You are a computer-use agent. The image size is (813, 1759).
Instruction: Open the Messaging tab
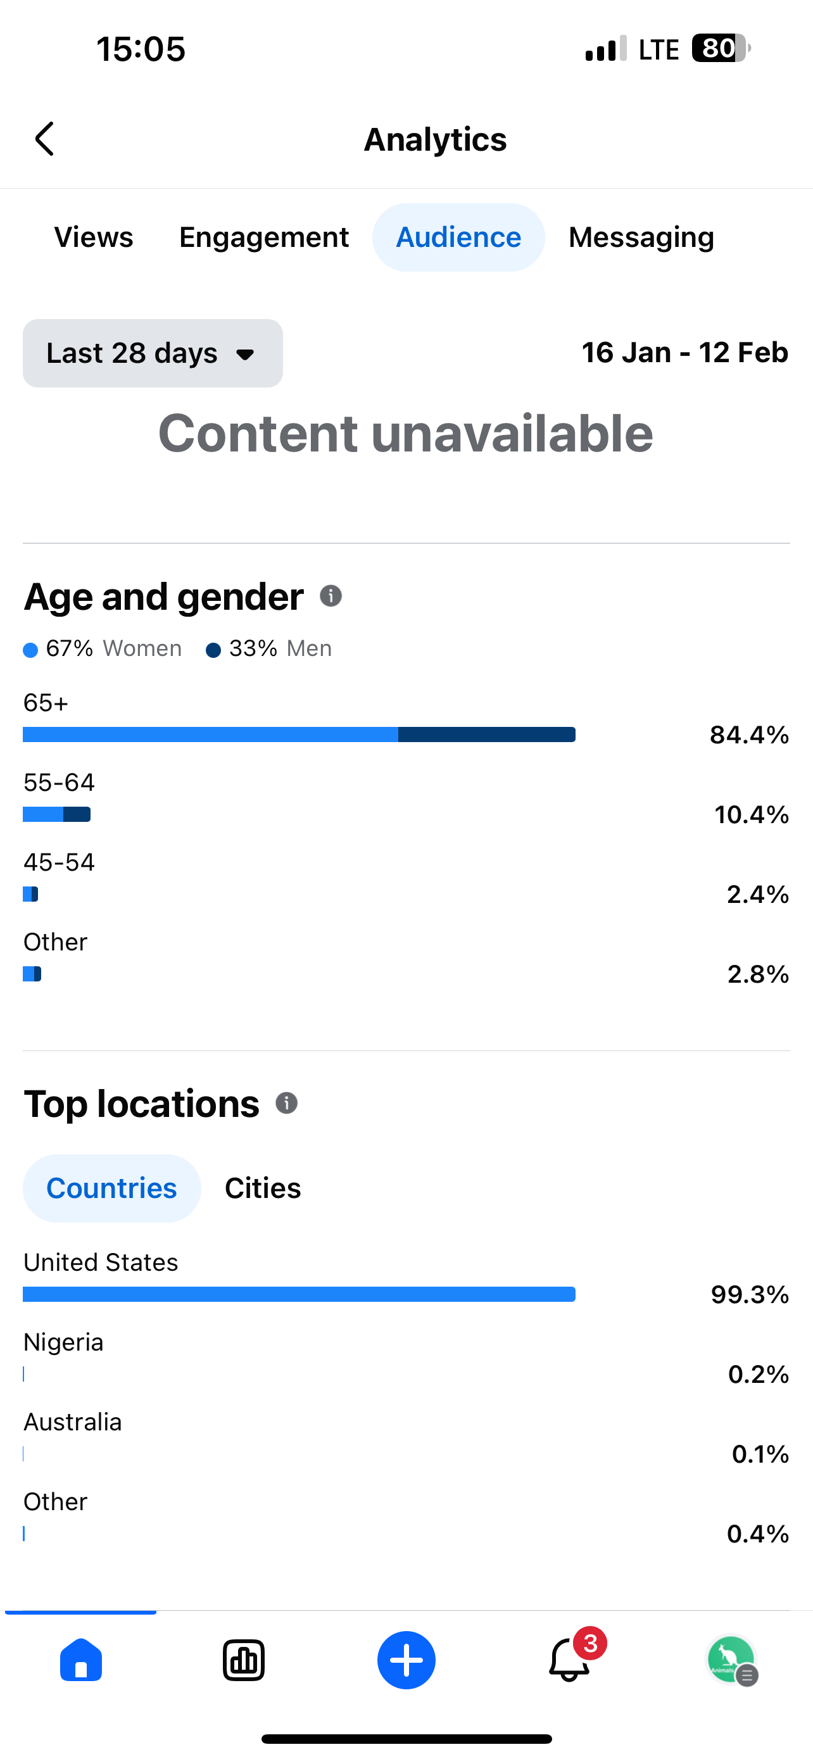[x=641, y=237]
